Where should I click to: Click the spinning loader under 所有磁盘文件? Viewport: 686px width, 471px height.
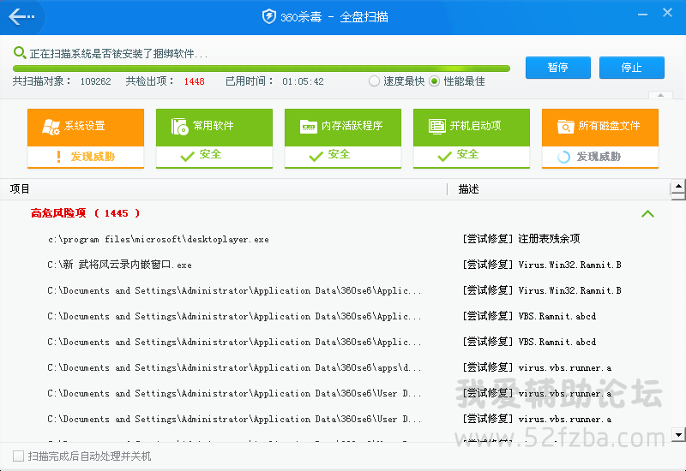point(563,157)
